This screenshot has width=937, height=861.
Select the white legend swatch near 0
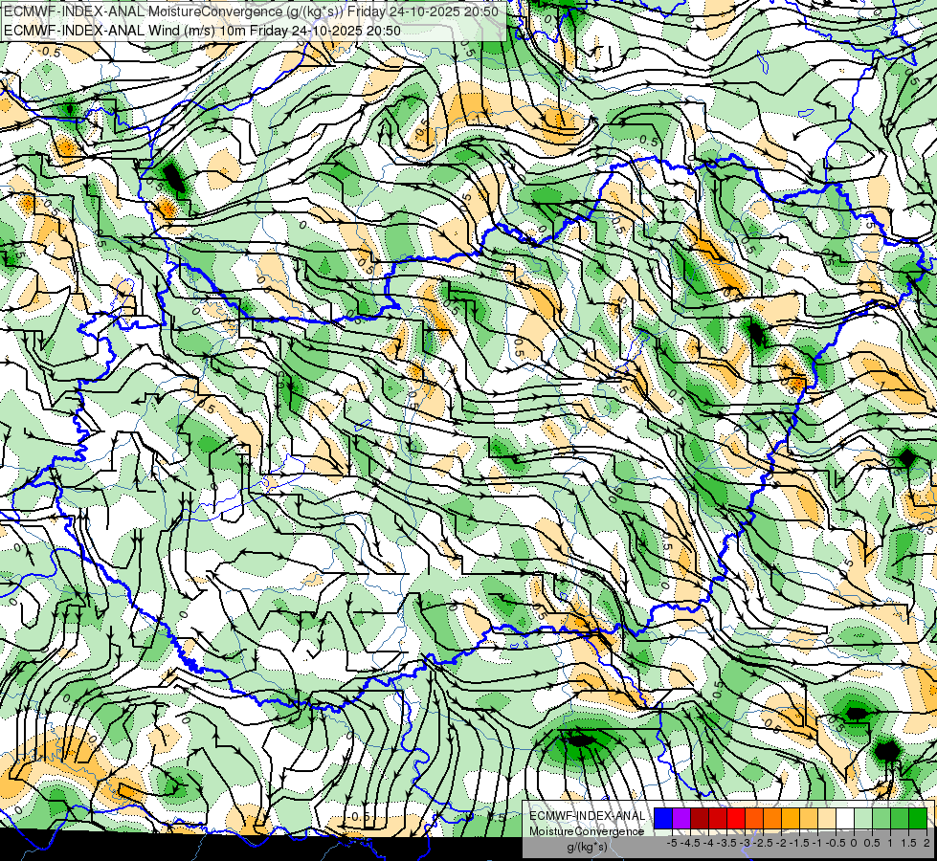pos(845,818)
